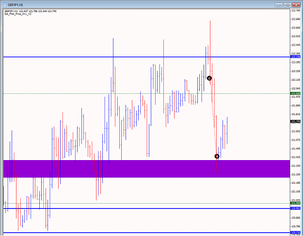Click the 122.205 price scale label

(x=296, y=71)
